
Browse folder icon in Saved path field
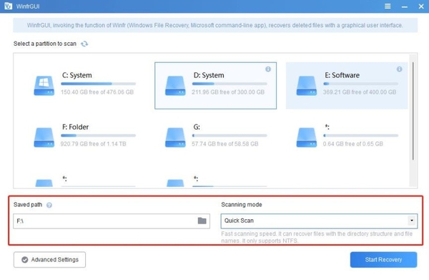tap(202, 221)
